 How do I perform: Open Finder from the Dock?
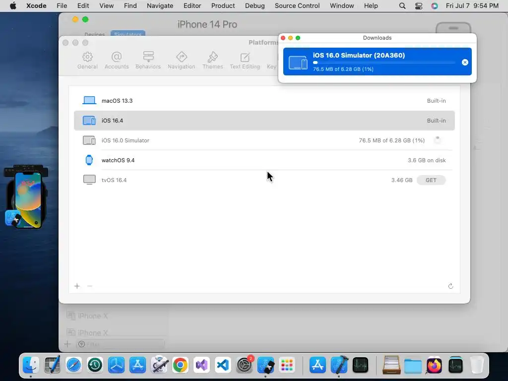click(x=31, y=365)
